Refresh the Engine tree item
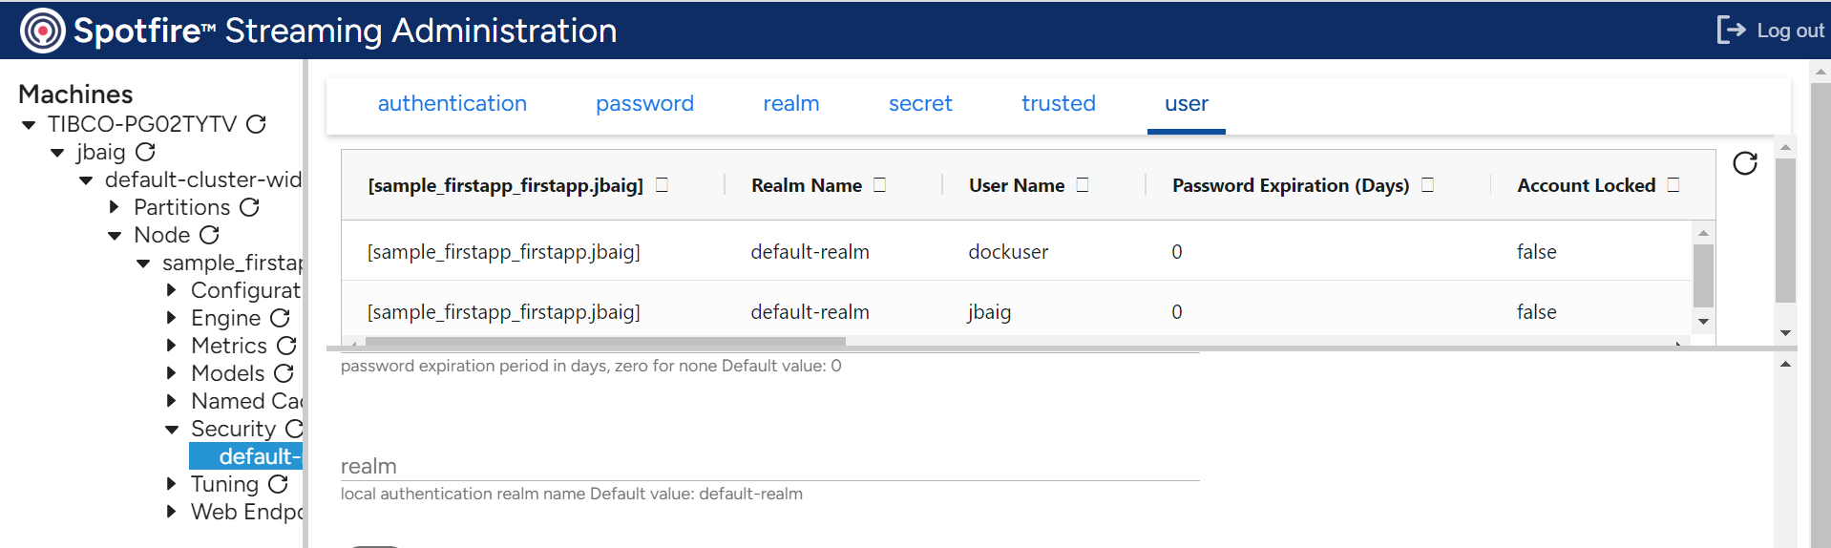 280,318
